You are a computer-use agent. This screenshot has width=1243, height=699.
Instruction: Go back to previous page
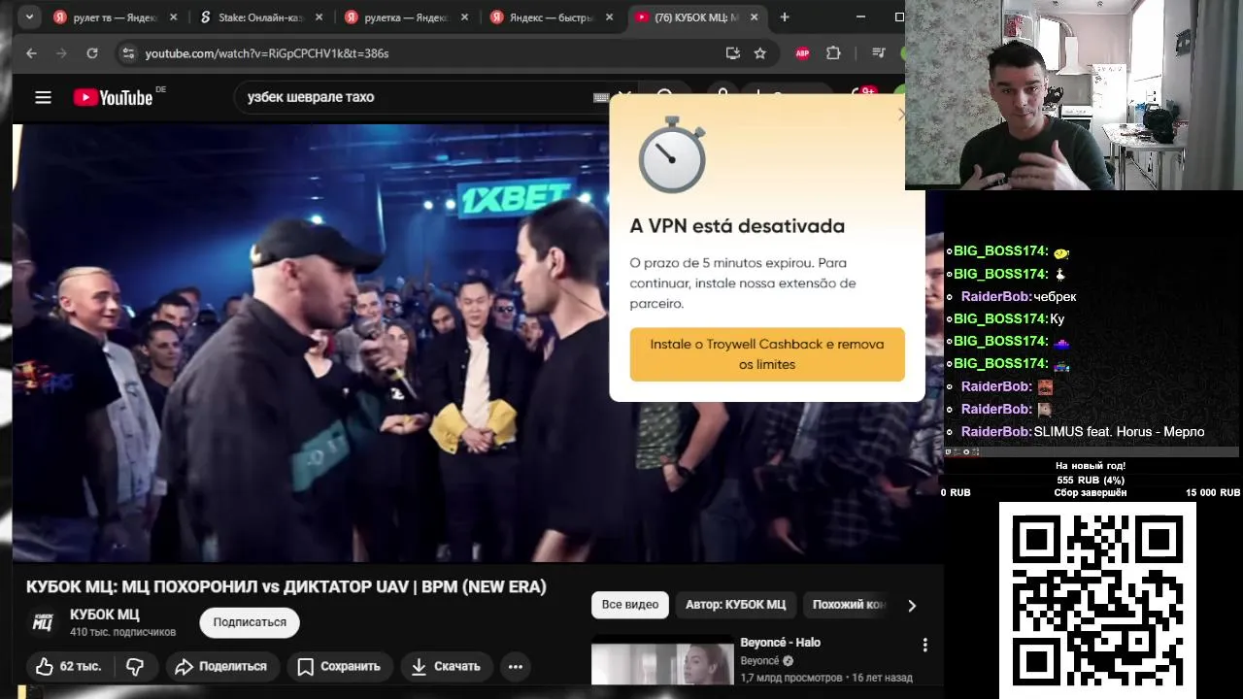(32, 53)
